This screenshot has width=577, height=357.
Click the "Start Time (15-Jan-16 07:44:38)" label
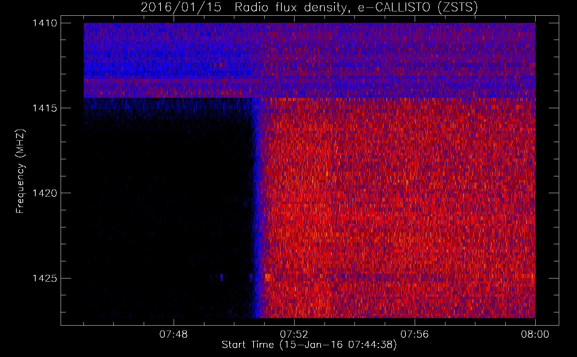[x=309, y=345]
